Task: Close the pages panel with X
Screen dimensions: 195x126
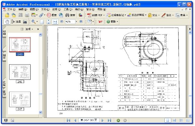Action: click(38, 29)
